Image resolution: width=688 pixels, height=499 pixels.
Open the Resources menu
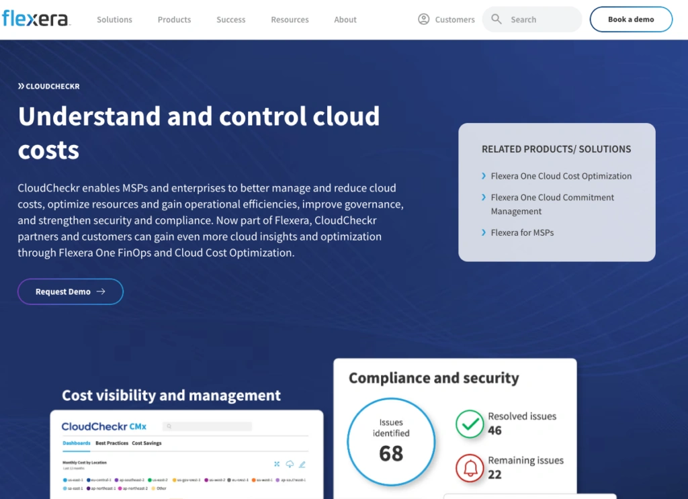(x=290, y=19)
